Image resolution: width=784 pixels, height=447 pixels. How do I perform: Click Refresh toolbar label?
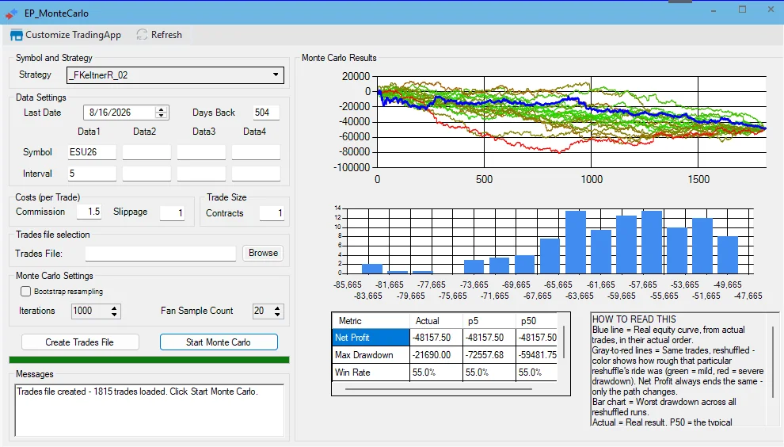pos(166,35)
